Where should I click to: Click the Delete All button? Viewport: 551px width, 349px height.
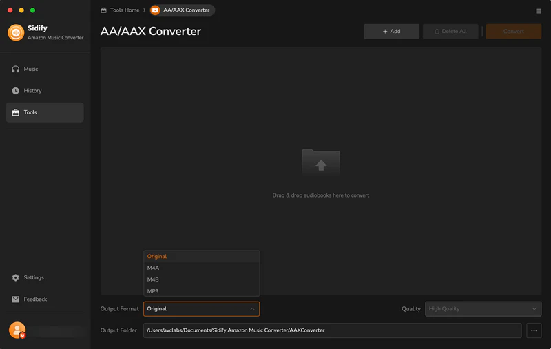pos(450,31)
